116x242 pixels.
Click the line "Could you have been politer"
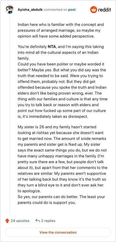pyautogui.click(x=62, y=64)
